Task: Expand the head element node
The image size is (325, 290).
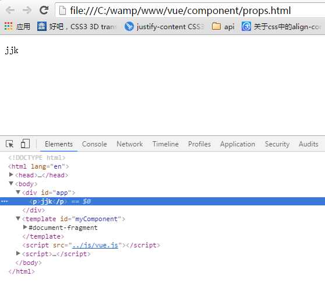Action: (x=12, y=175)
